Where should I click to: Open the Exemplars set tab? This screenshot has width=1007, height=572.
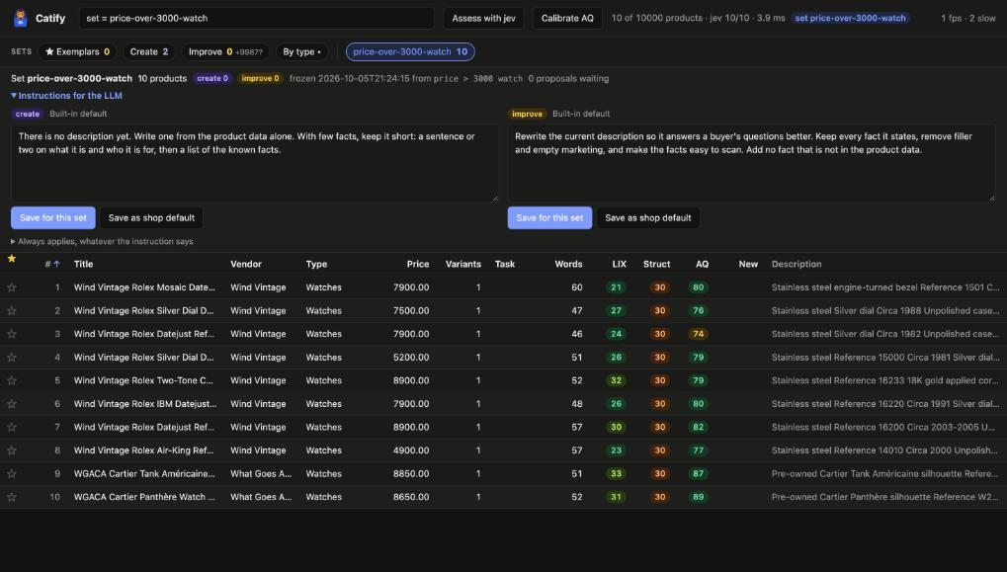77,52
